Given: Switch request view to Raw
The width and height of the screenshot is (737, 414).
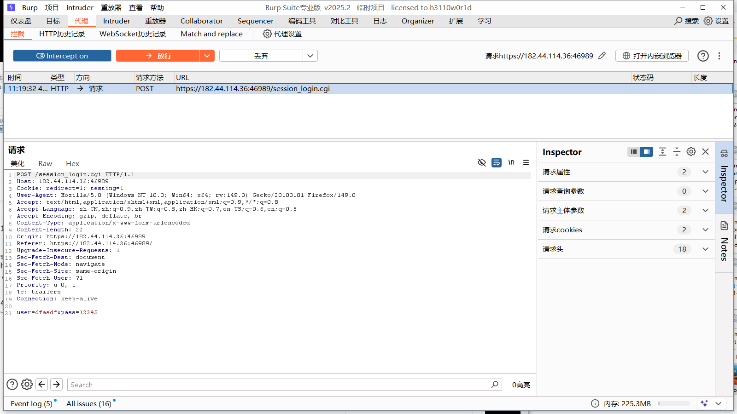Looking at the screenshot, I should pos(45,163).
